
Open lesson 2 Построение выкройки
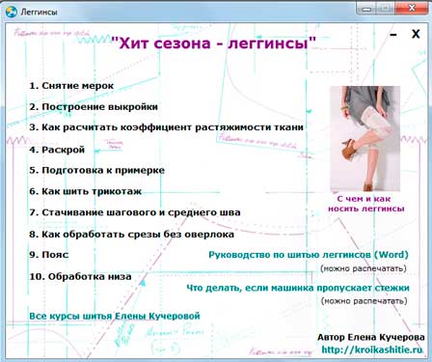(x=94, y=107)
